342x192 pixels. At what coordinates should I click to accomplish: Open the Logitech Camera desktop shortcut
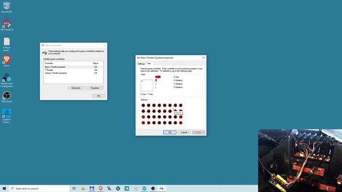click(6, 116)
